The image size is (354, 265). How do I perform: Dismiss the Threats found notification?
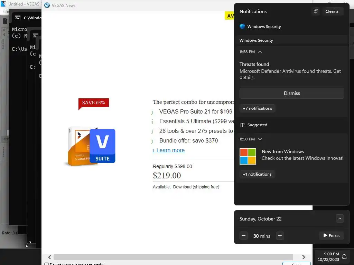click(x=291, y=93)
